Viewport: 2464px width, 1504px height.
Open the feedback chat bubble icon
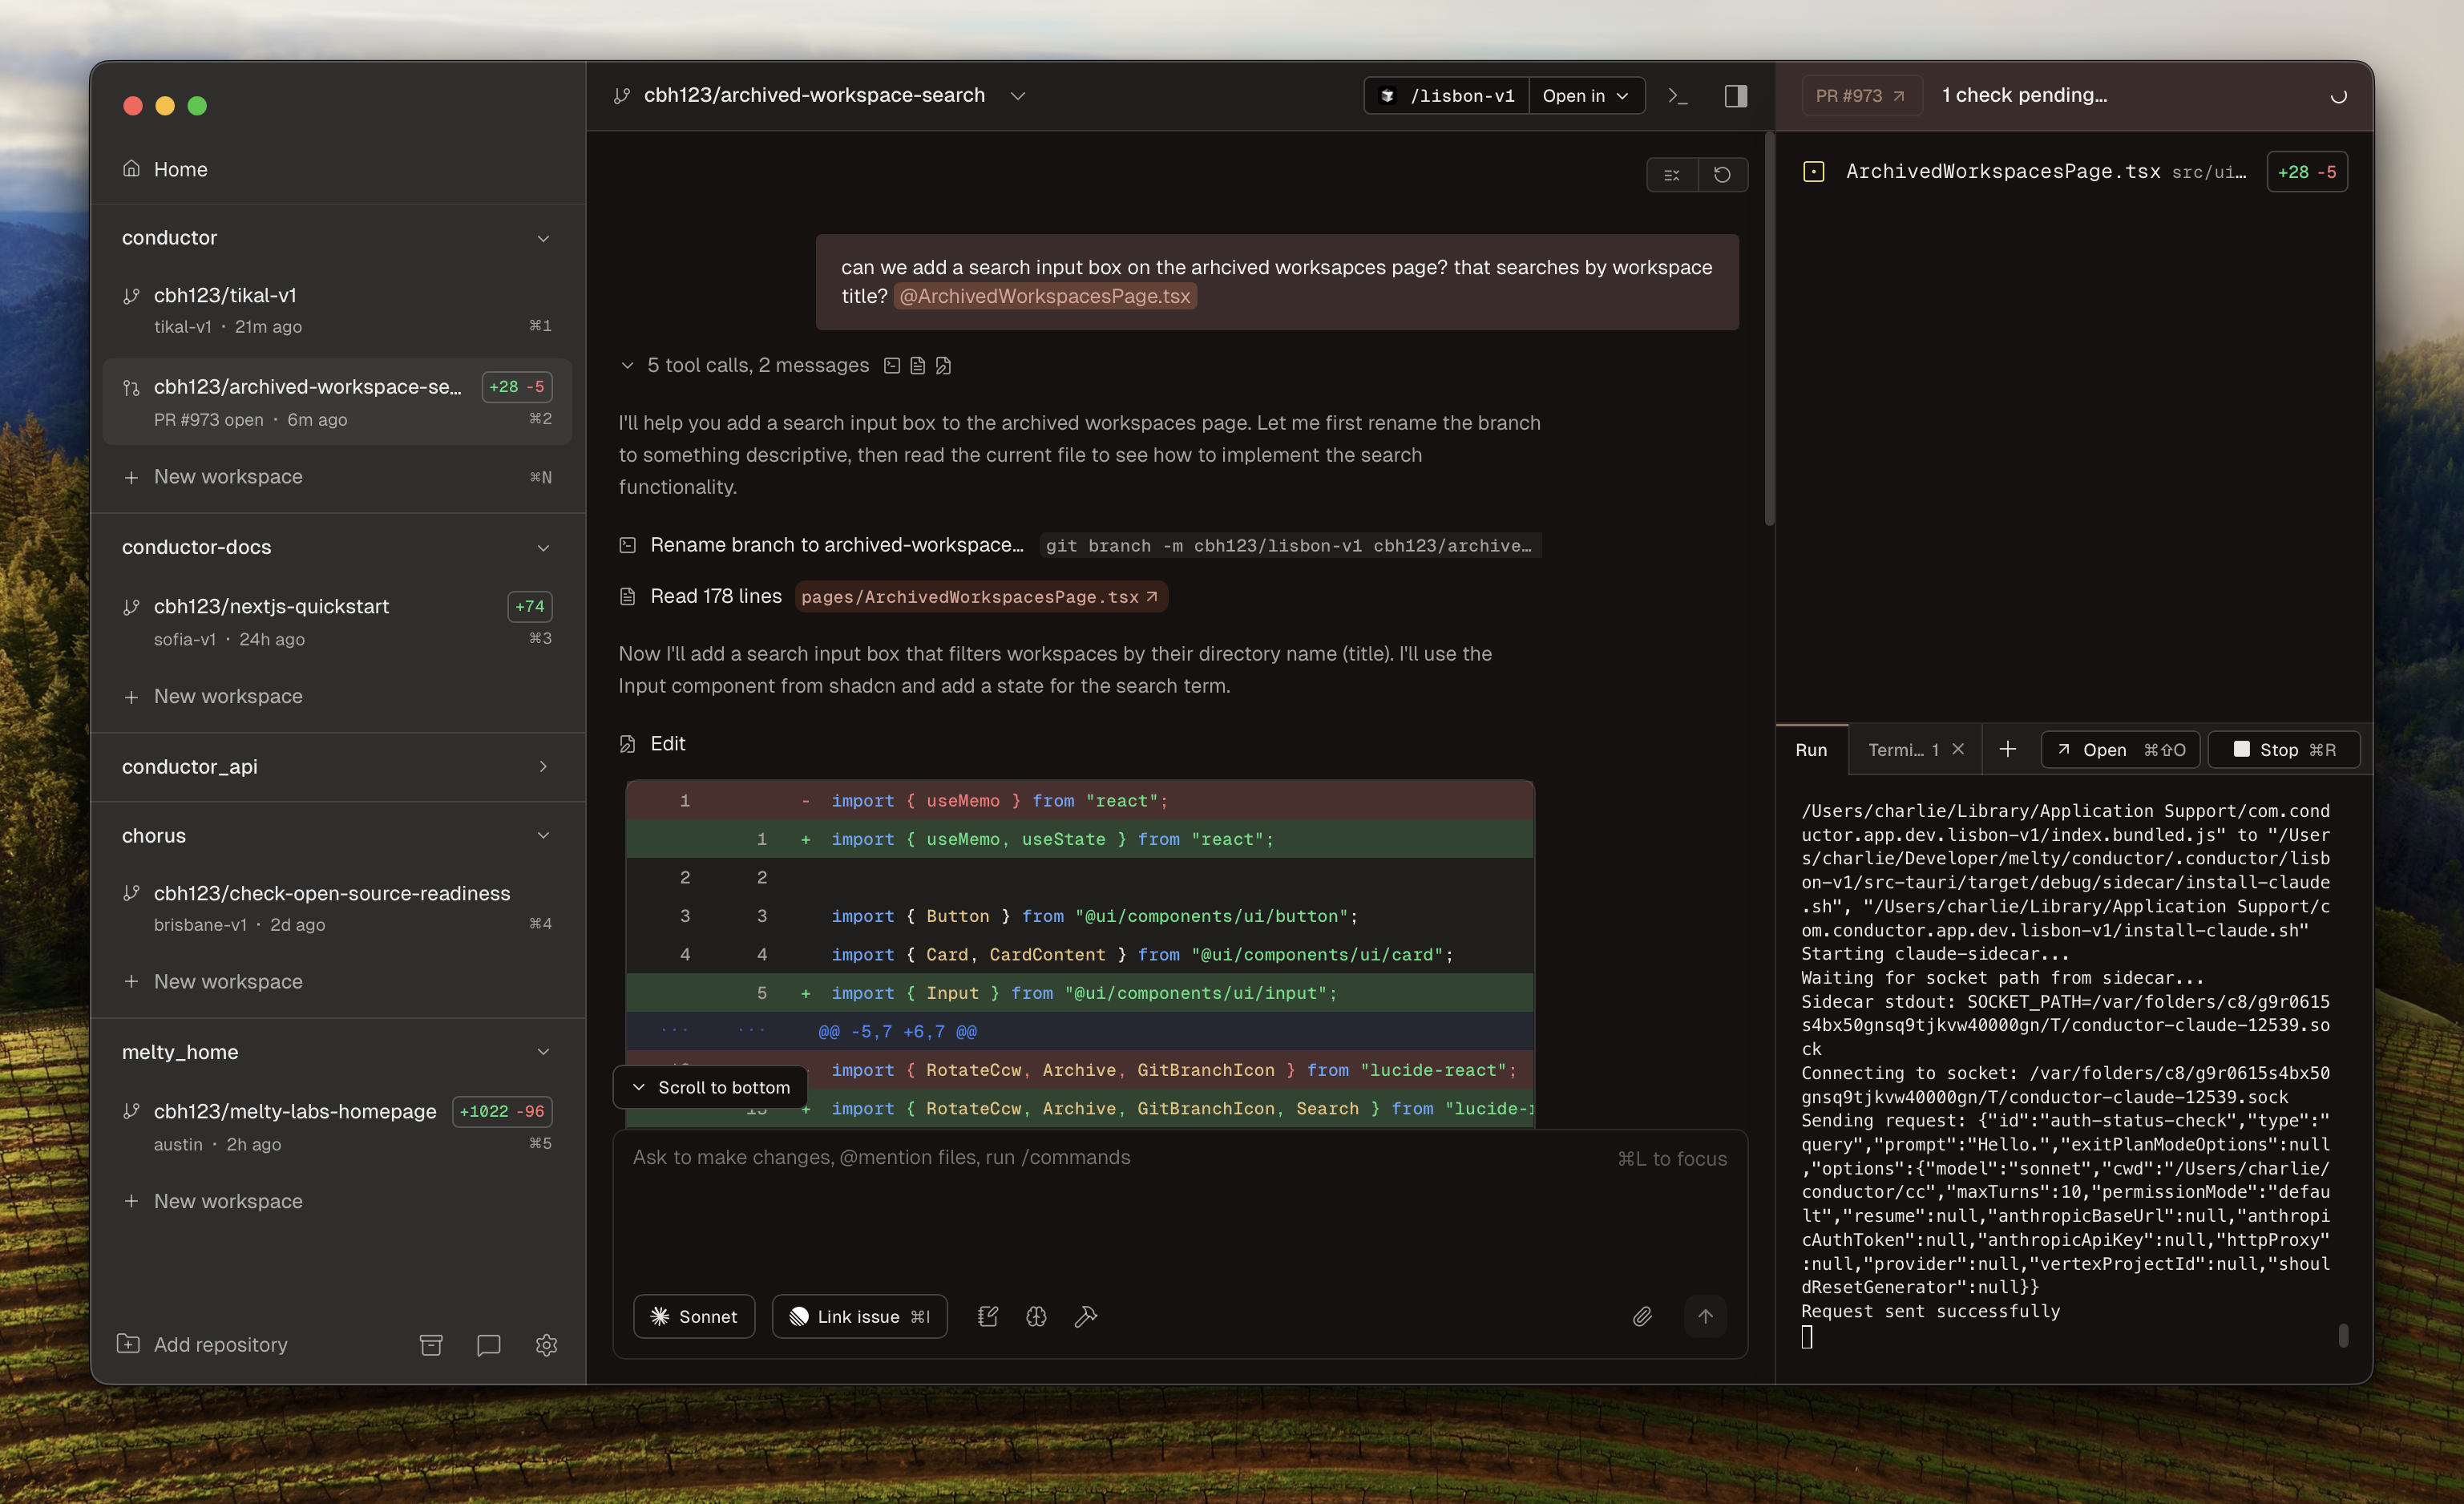click(x=488, y=1345)
